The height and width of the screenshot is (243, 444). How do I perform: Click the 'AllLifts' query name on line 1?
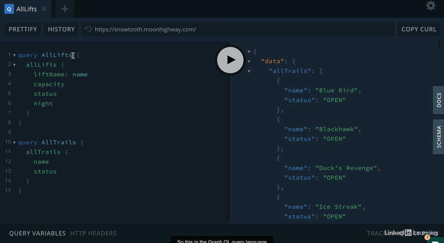click(x=57, y=55)
